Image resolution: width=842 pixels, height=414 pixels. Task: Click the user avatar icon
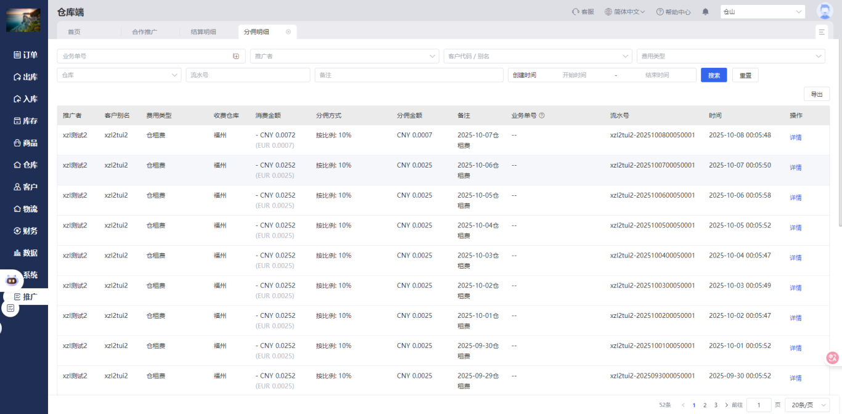[824, 11]
